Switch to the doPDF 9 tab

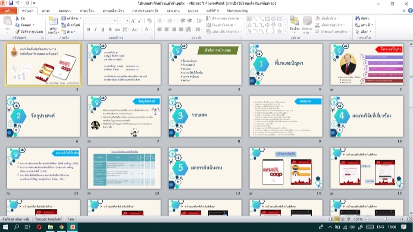[x=212, y=11]
